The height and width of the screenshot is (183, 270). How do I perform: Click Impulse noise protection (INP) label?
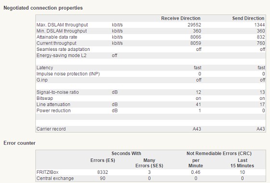pyautogui.click(x=68, y=74)
